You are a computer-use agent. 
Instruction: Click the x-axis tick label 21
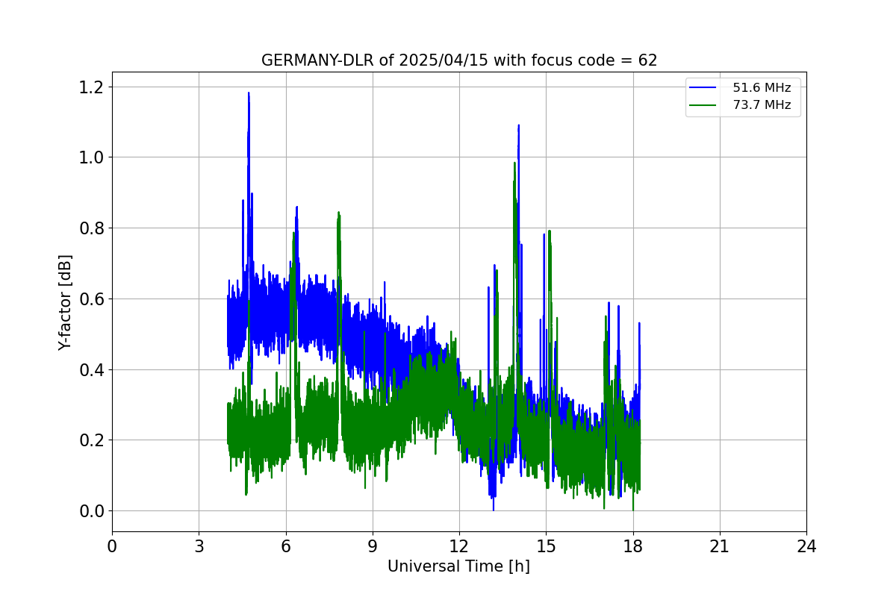[720, 546]
